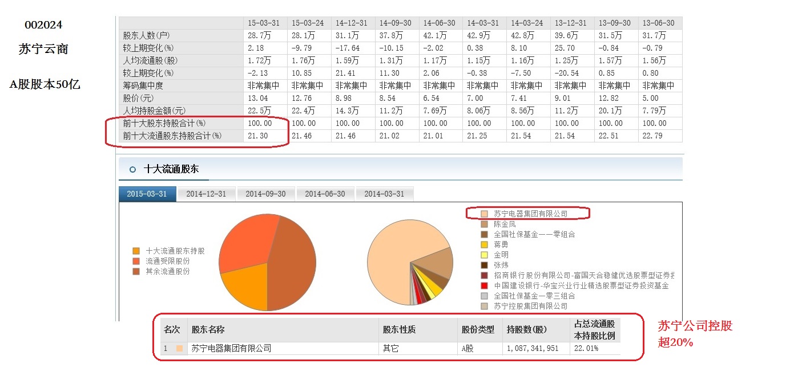Viewport: 794px width, 384px height.
Task: Click the 其余流通股份 legend swatch
Action: click(x=136, y=271)
